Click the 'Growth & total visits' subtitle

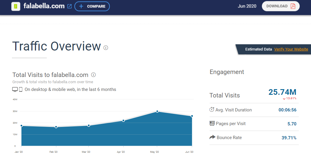tap(53, 82)
